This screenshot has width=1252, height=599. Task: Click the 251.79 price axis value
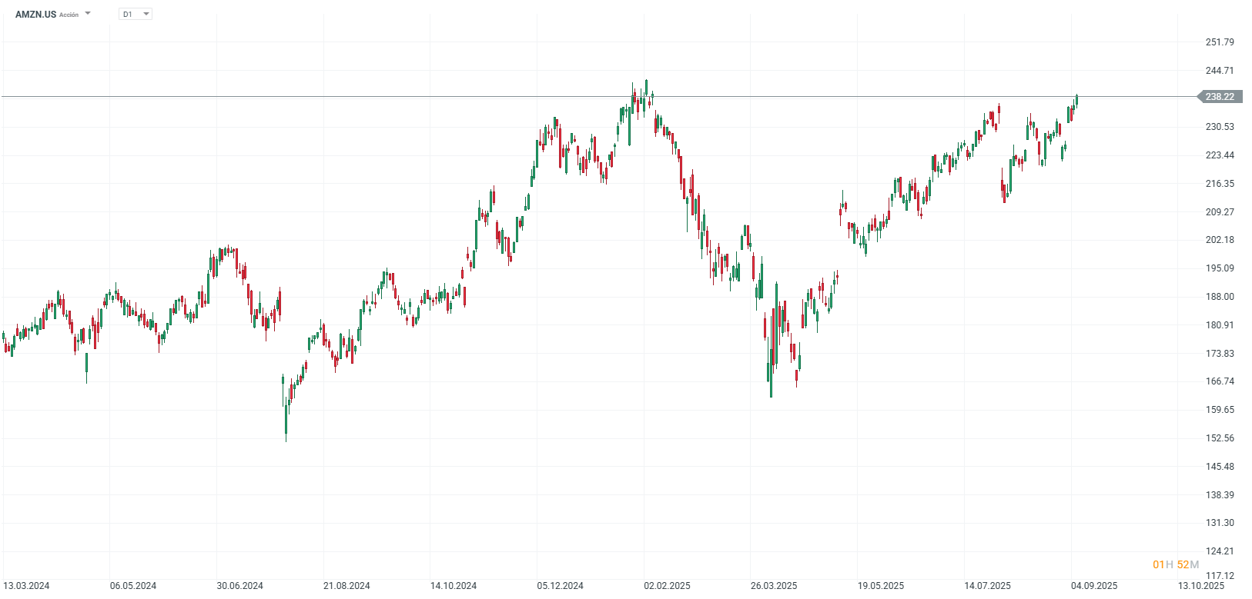coord(1219,42)
